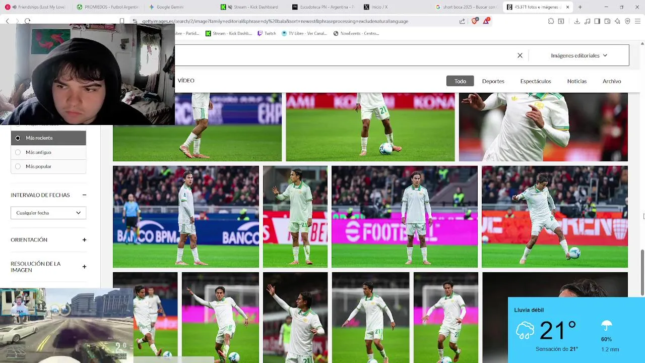Viewport: 645px width, 363px height.
Task: Open the Stream - Kick Dashboard bookmark
Action: [229, 33]
